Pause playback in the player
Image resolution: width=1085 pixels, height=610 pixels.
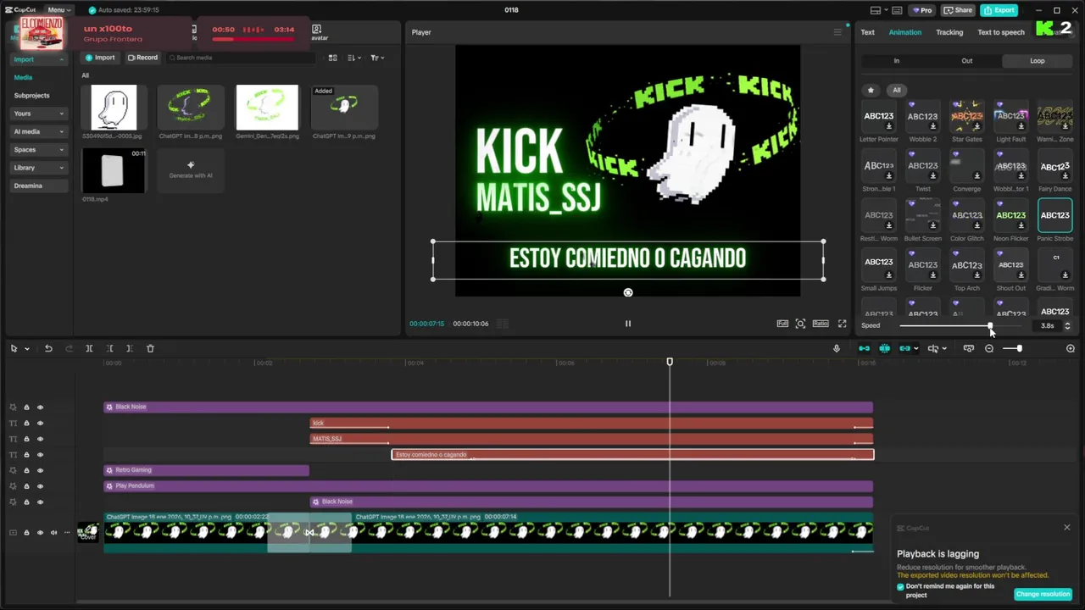coord(628,324)
